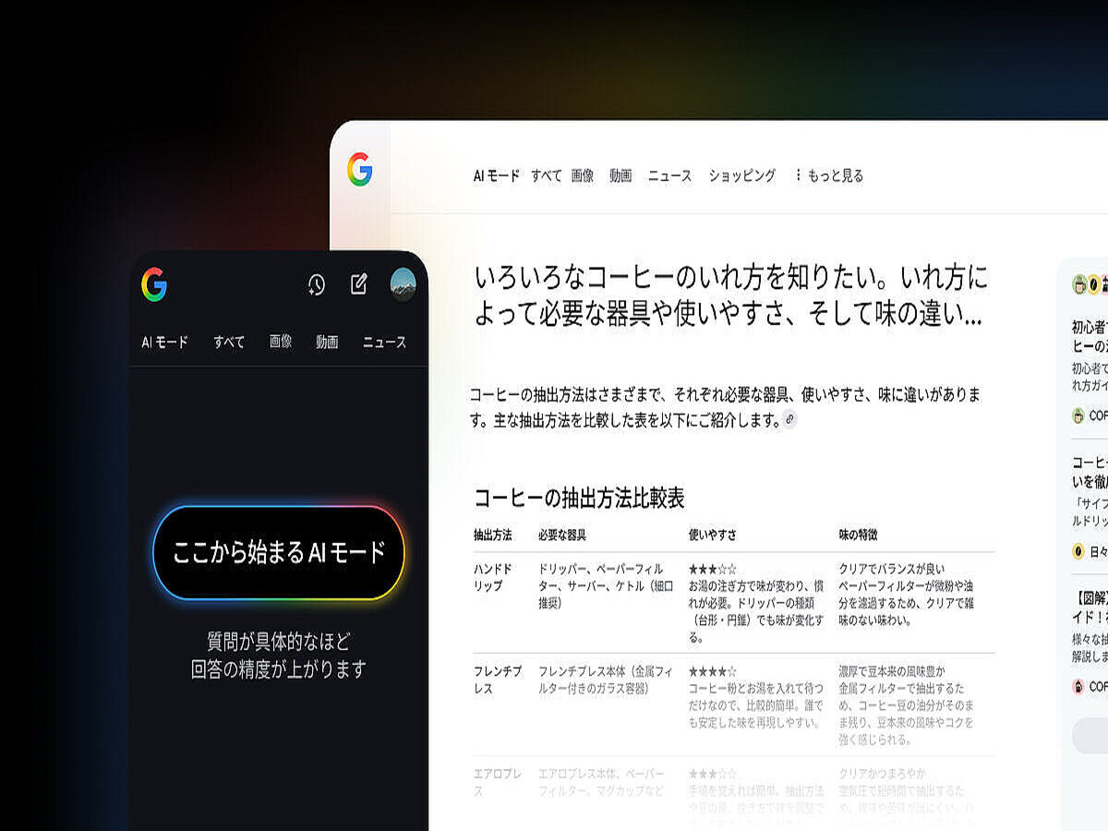1108x831 pixels.
Task: Click the yellow favicon under the second source card
Action: coord(1078,551)
